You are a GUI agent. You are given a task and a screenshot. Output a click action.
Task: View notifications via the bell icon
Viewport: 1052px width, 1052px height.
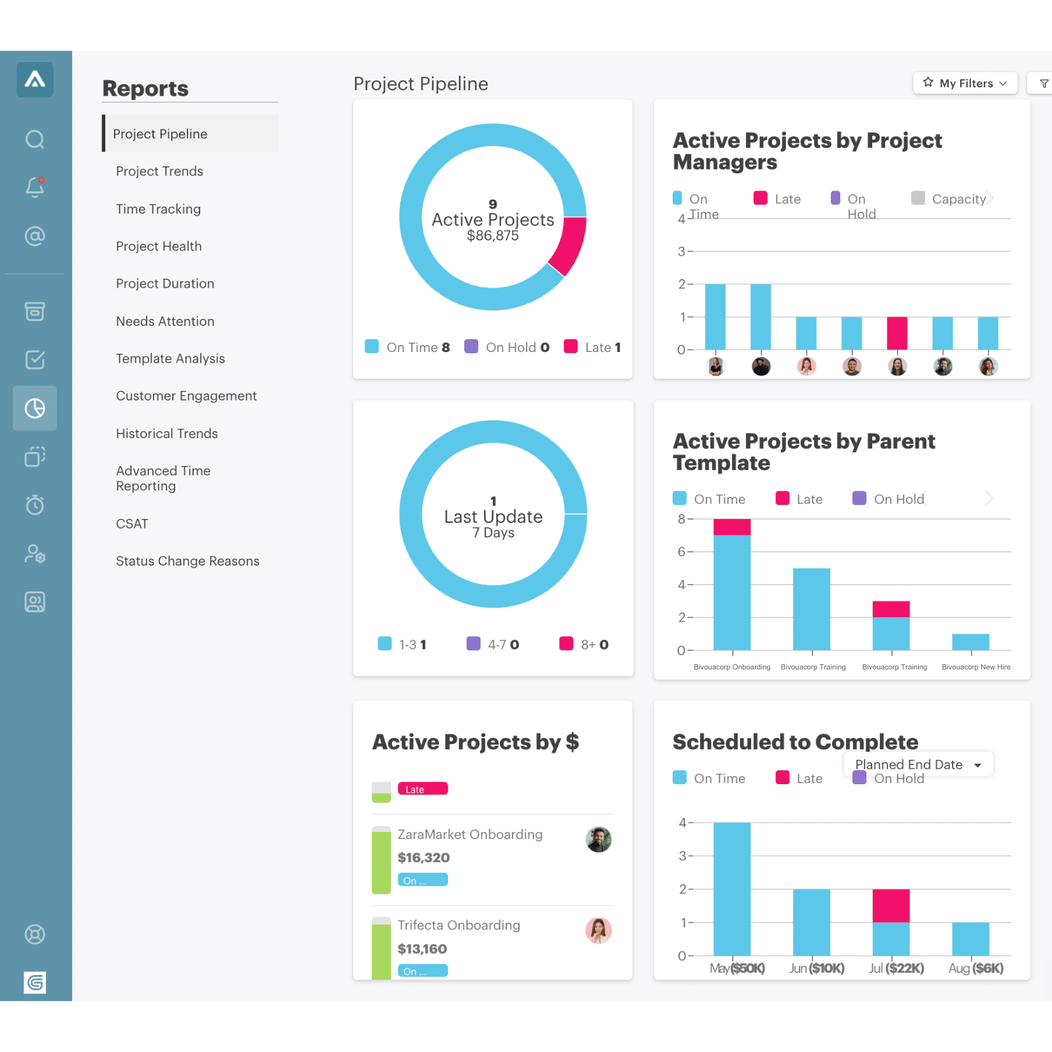click(35, 187)
